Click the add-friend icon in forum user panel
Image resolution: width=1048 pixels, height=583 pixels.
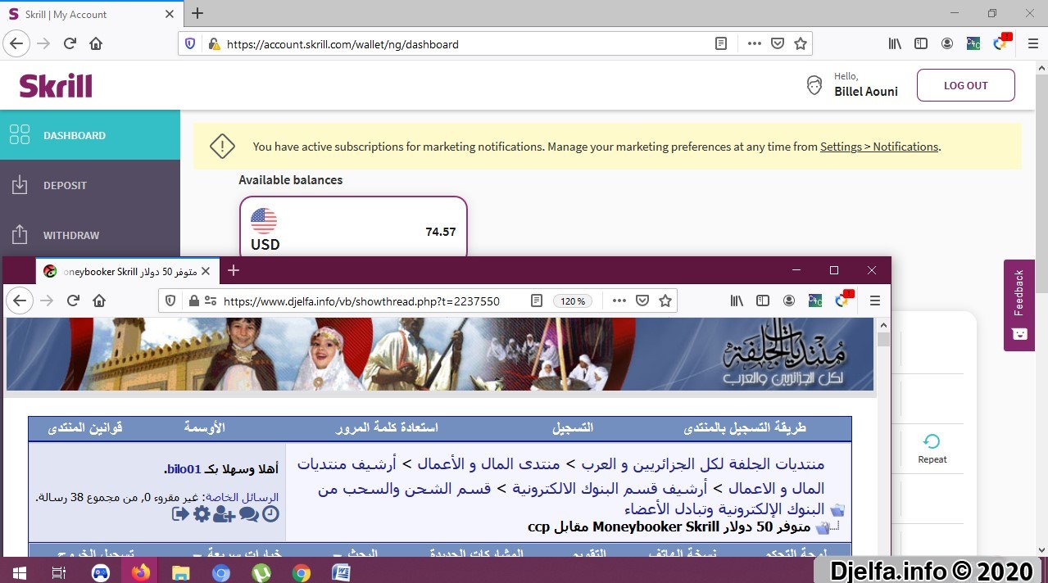(x=224, y=514)
